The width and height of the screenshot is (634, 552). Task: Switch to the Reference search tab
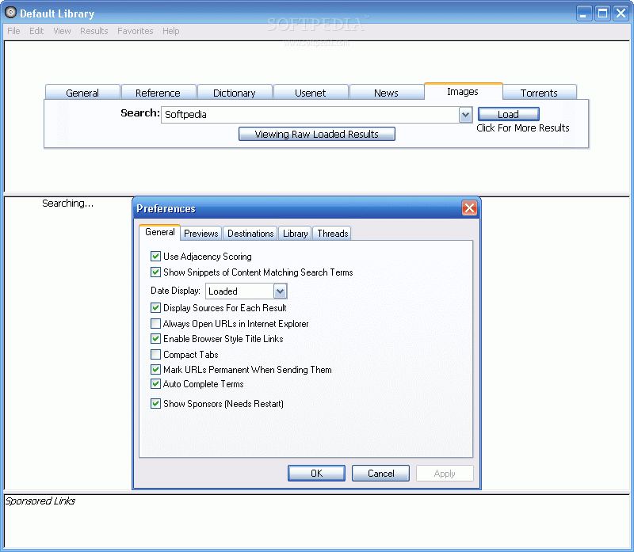pyautogui.click(x=158, y=93)
